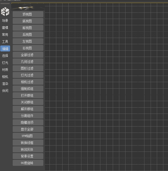Viewport: 168px width, 171px height.
Task: Apply the UVW贴图 button
Action: pos(28,136)
